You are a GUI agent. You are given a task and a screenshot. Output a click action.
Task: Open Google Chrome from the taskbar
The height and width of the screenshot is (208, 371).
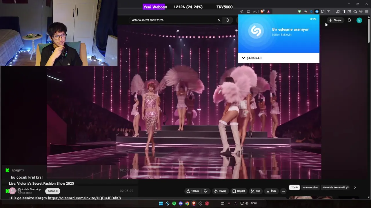187,203
